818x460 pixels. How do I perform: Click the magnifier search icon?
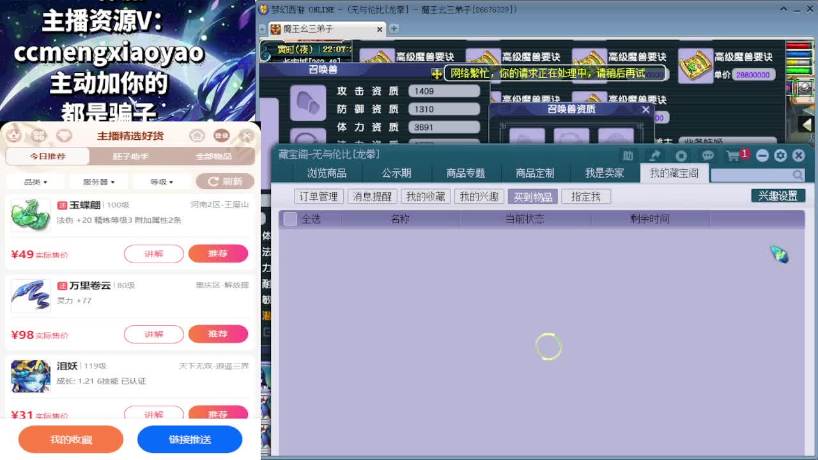pyautogui.click(x=798, y=174)
